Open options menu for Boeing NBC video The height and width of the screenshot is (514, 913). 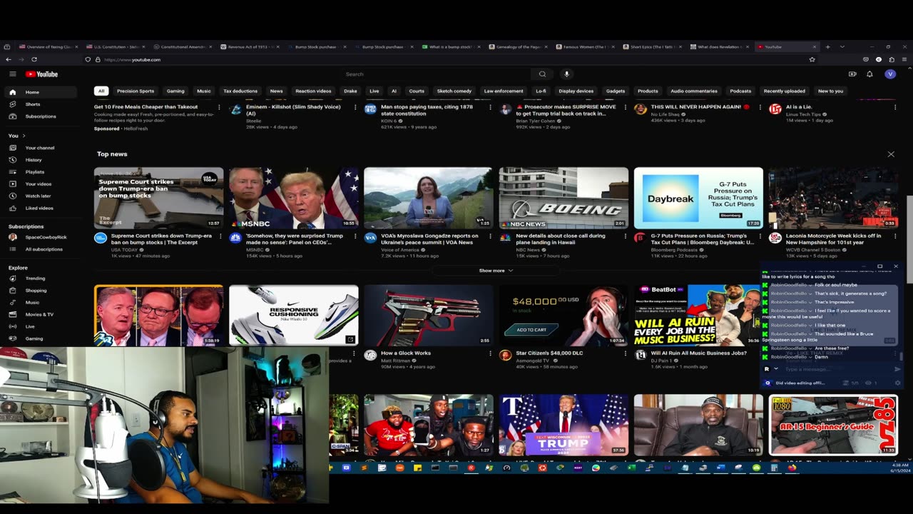pos(625,237)
